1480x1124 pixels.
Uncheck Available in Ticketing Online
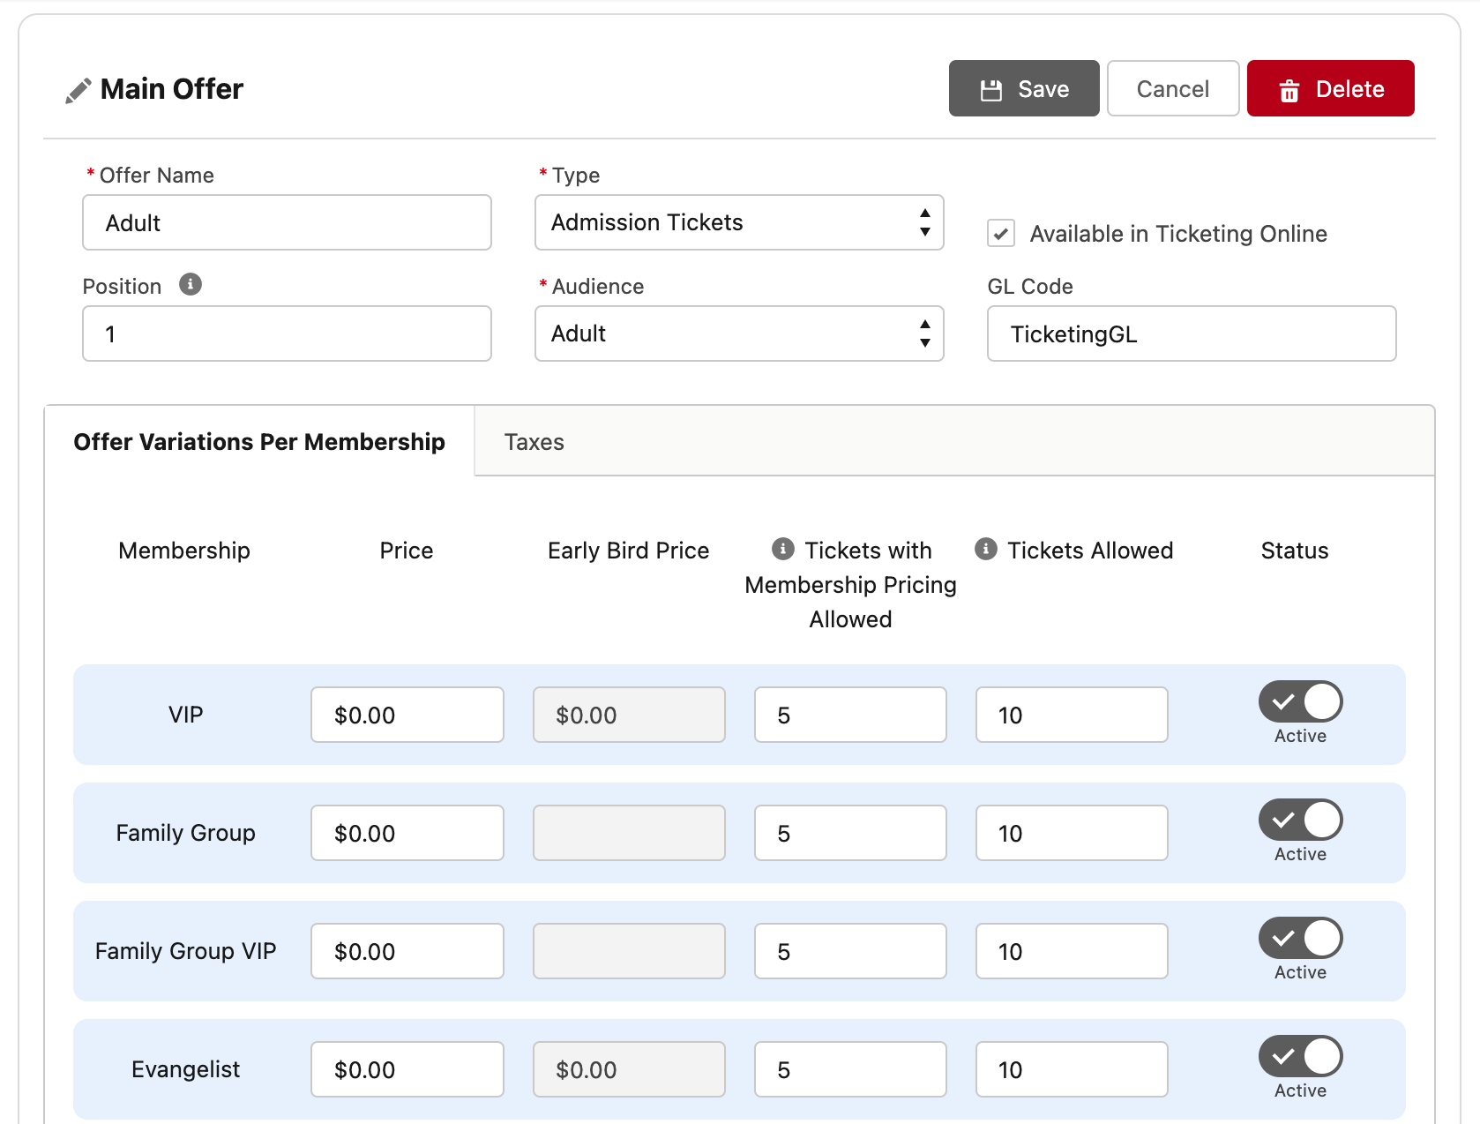(999, 234)
